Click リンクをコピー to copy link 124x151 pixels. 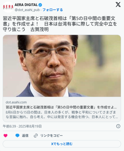point(51,135)
